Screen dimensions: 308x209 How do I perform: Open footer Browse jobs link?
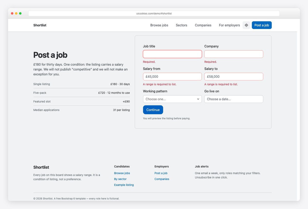click(x=122, y=173)
